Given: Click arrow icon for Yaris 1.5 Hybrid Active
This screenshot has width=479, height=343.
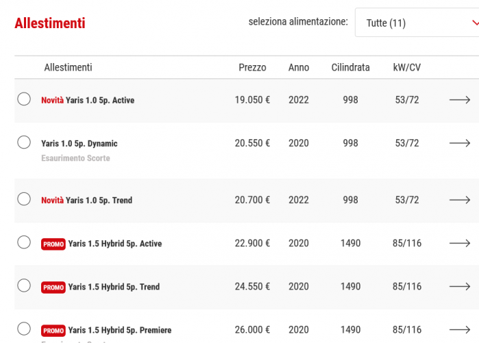Looking at the screenshot, I should pyautogui.click(x=459, y=244).
